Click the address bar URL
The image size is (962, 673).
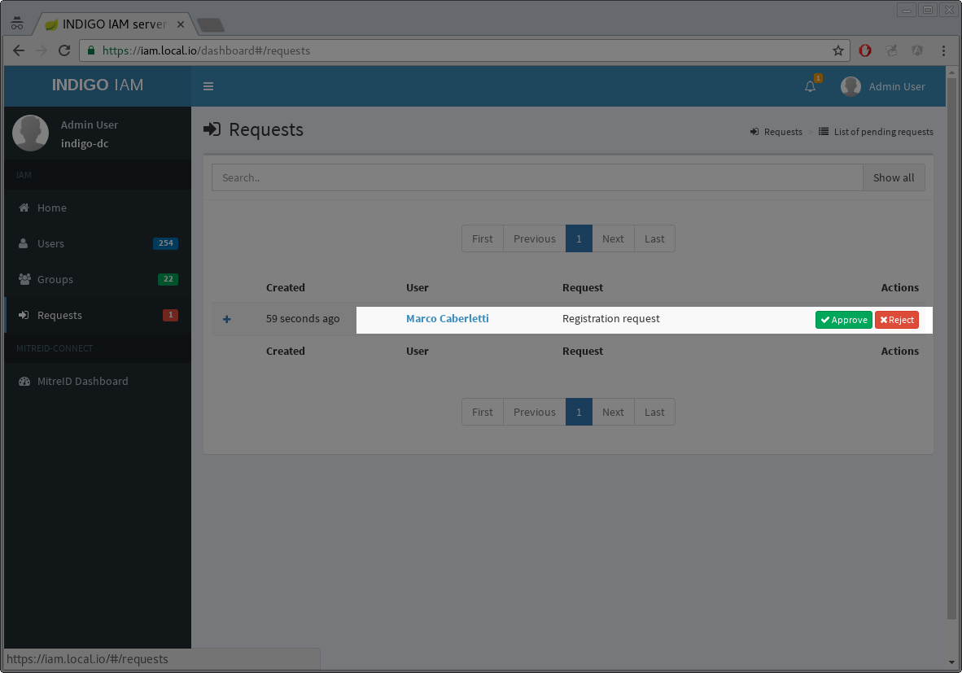pos(206,51)
